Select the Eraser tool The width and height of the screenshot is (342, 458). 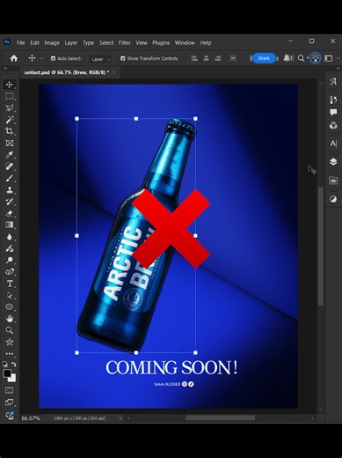[10, 213]
